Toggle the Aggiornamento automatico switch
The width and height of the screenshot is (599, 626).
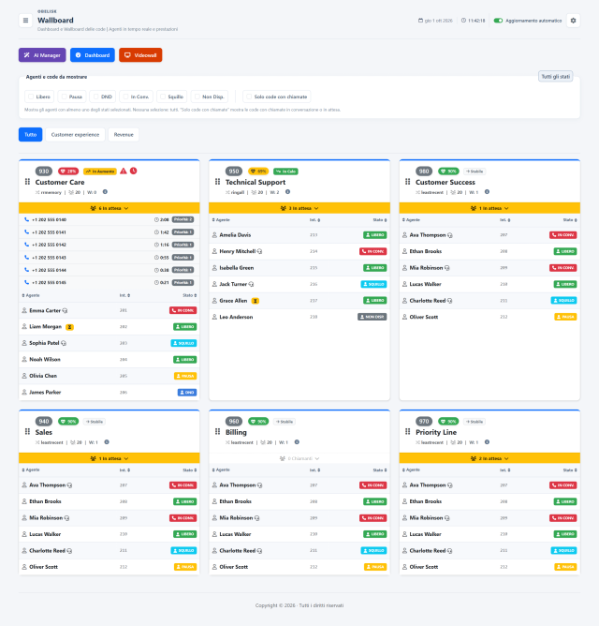coord(498,21)
